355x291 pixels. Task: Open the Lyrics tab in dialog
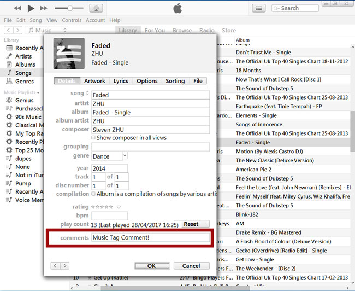pos(121,81)
